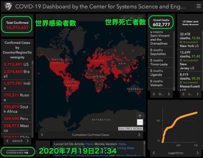Switch chart from Logarithmic using right arrow
Screen dimensions: 203x158
click(x=198, y=153)
